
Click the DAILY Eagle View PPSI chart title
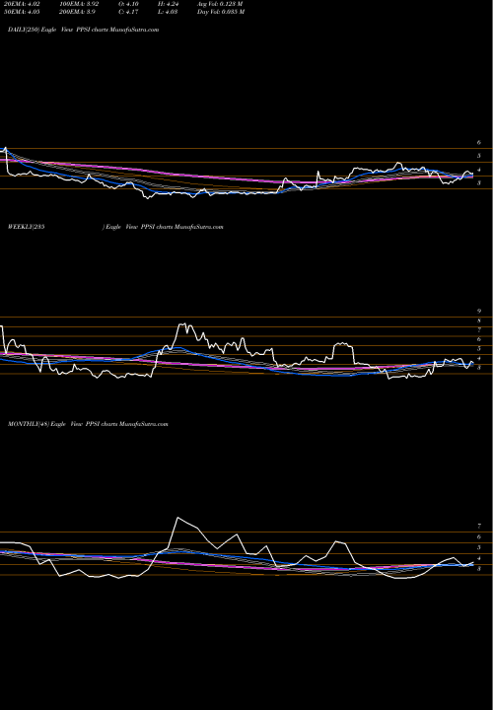click(x=83, y=30)
